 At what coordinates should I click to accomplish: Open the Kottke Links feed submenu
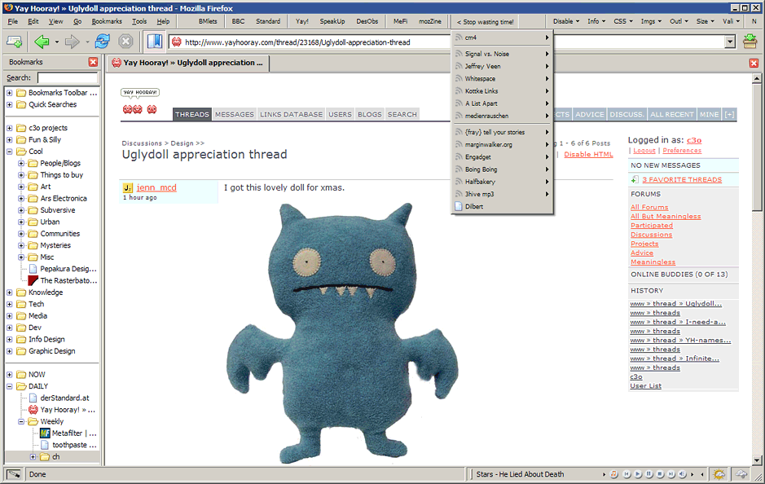(x=502, y=90)
